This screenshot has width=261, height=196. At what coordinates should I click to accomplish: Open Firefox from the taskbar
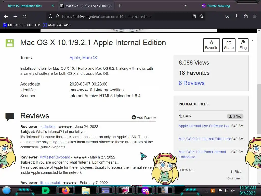pos(66,190)
